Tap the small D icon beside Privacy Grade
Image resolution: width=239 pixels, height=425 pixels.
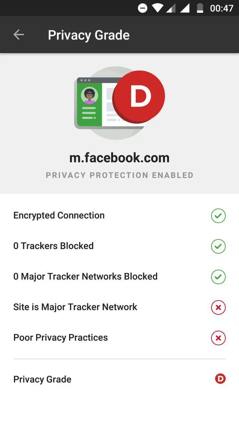[220, 379]
